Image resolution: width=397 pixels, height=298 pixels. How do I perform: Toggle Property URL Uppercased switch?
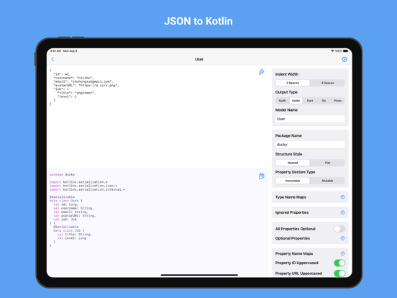coord(339,274)
